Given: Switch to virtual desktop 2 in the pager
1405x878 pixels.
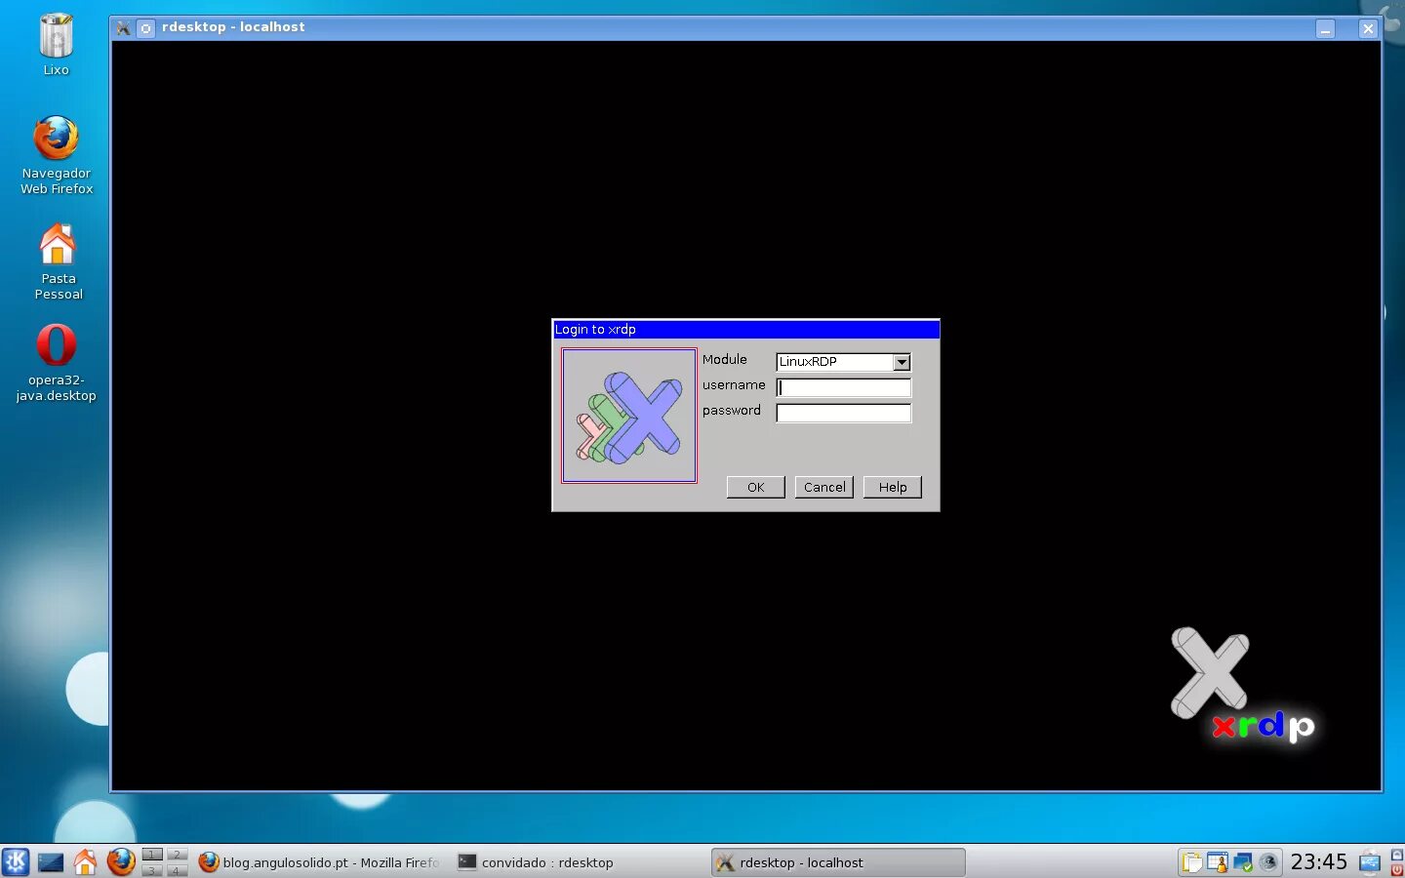Looking at the screenshot, I should (176, 856).
